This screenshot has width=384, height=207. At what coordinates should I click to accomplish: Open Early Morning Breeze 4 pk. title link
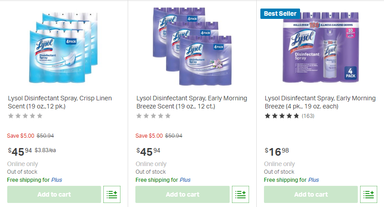(x=320, y=102)
